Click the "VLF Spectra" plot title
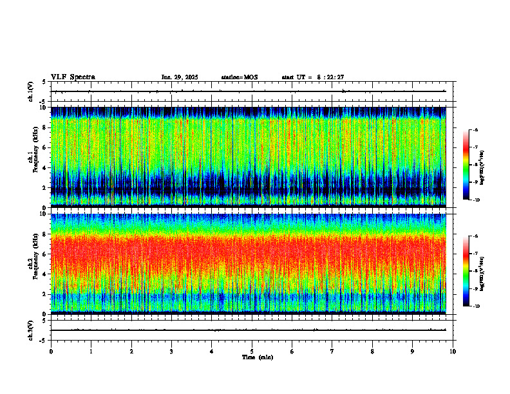Viewport: 510px width, 394px height. [x=73, y=77]
